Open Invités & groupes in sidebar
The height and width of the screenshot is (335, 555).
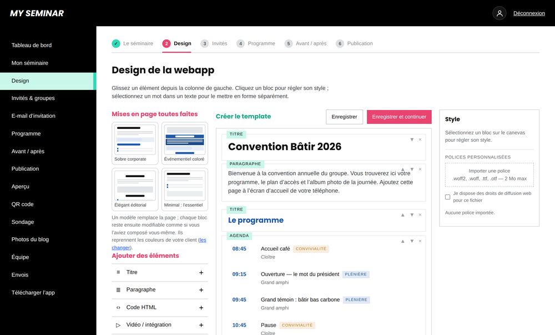tap(48, 98)
